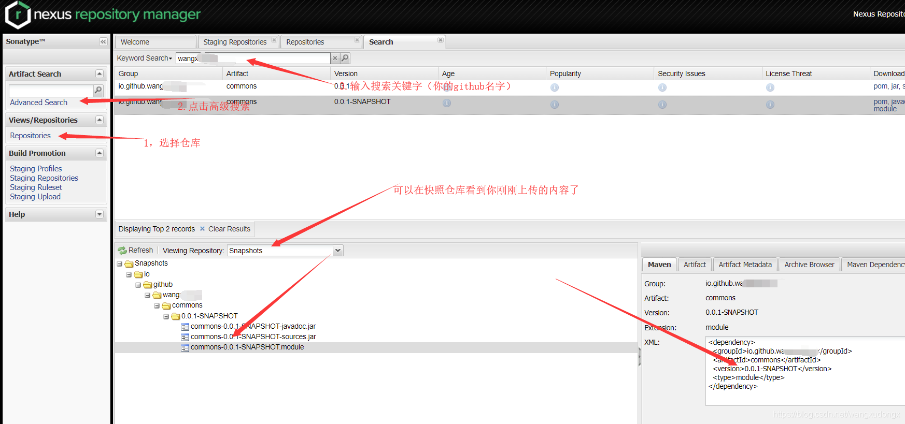Switch to the Welcome tab
This screenshot has width=905, height=424.
coord(155,42)
